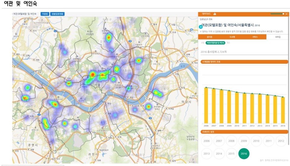Choose year 2009 in 조회년도 설정
The width and height of the screenshot is (290, 166).
click(244, 141)
